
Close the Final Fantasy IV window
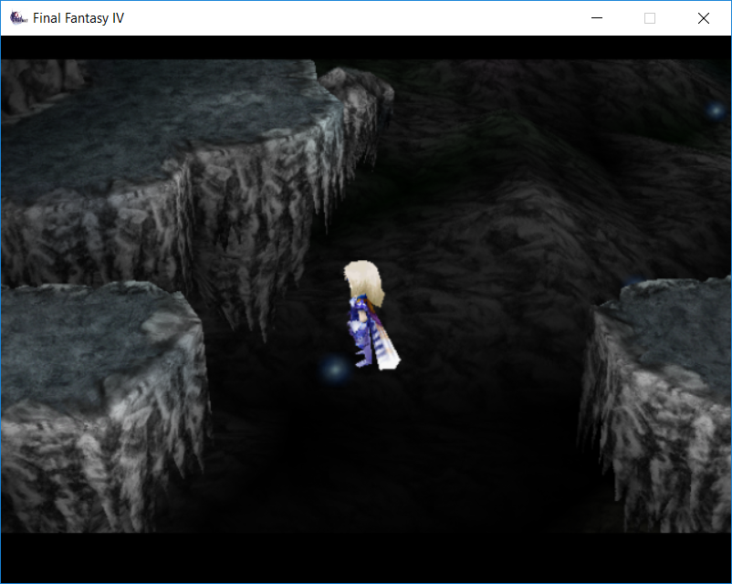tap(704, 18)
